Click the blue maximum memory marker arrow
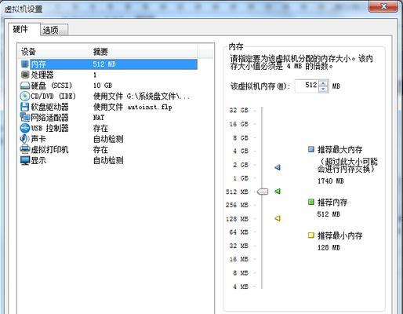This screenshot has width=403, height=314. click(x=278, y=167)
